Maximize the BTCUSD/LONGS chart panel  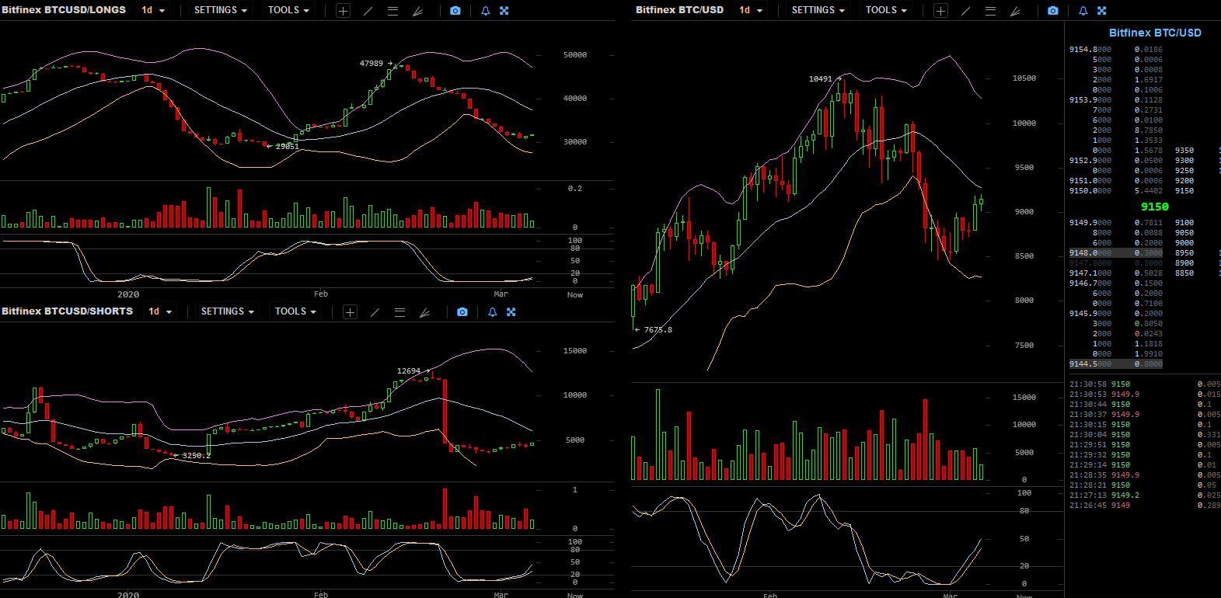[x=504, y=11]
